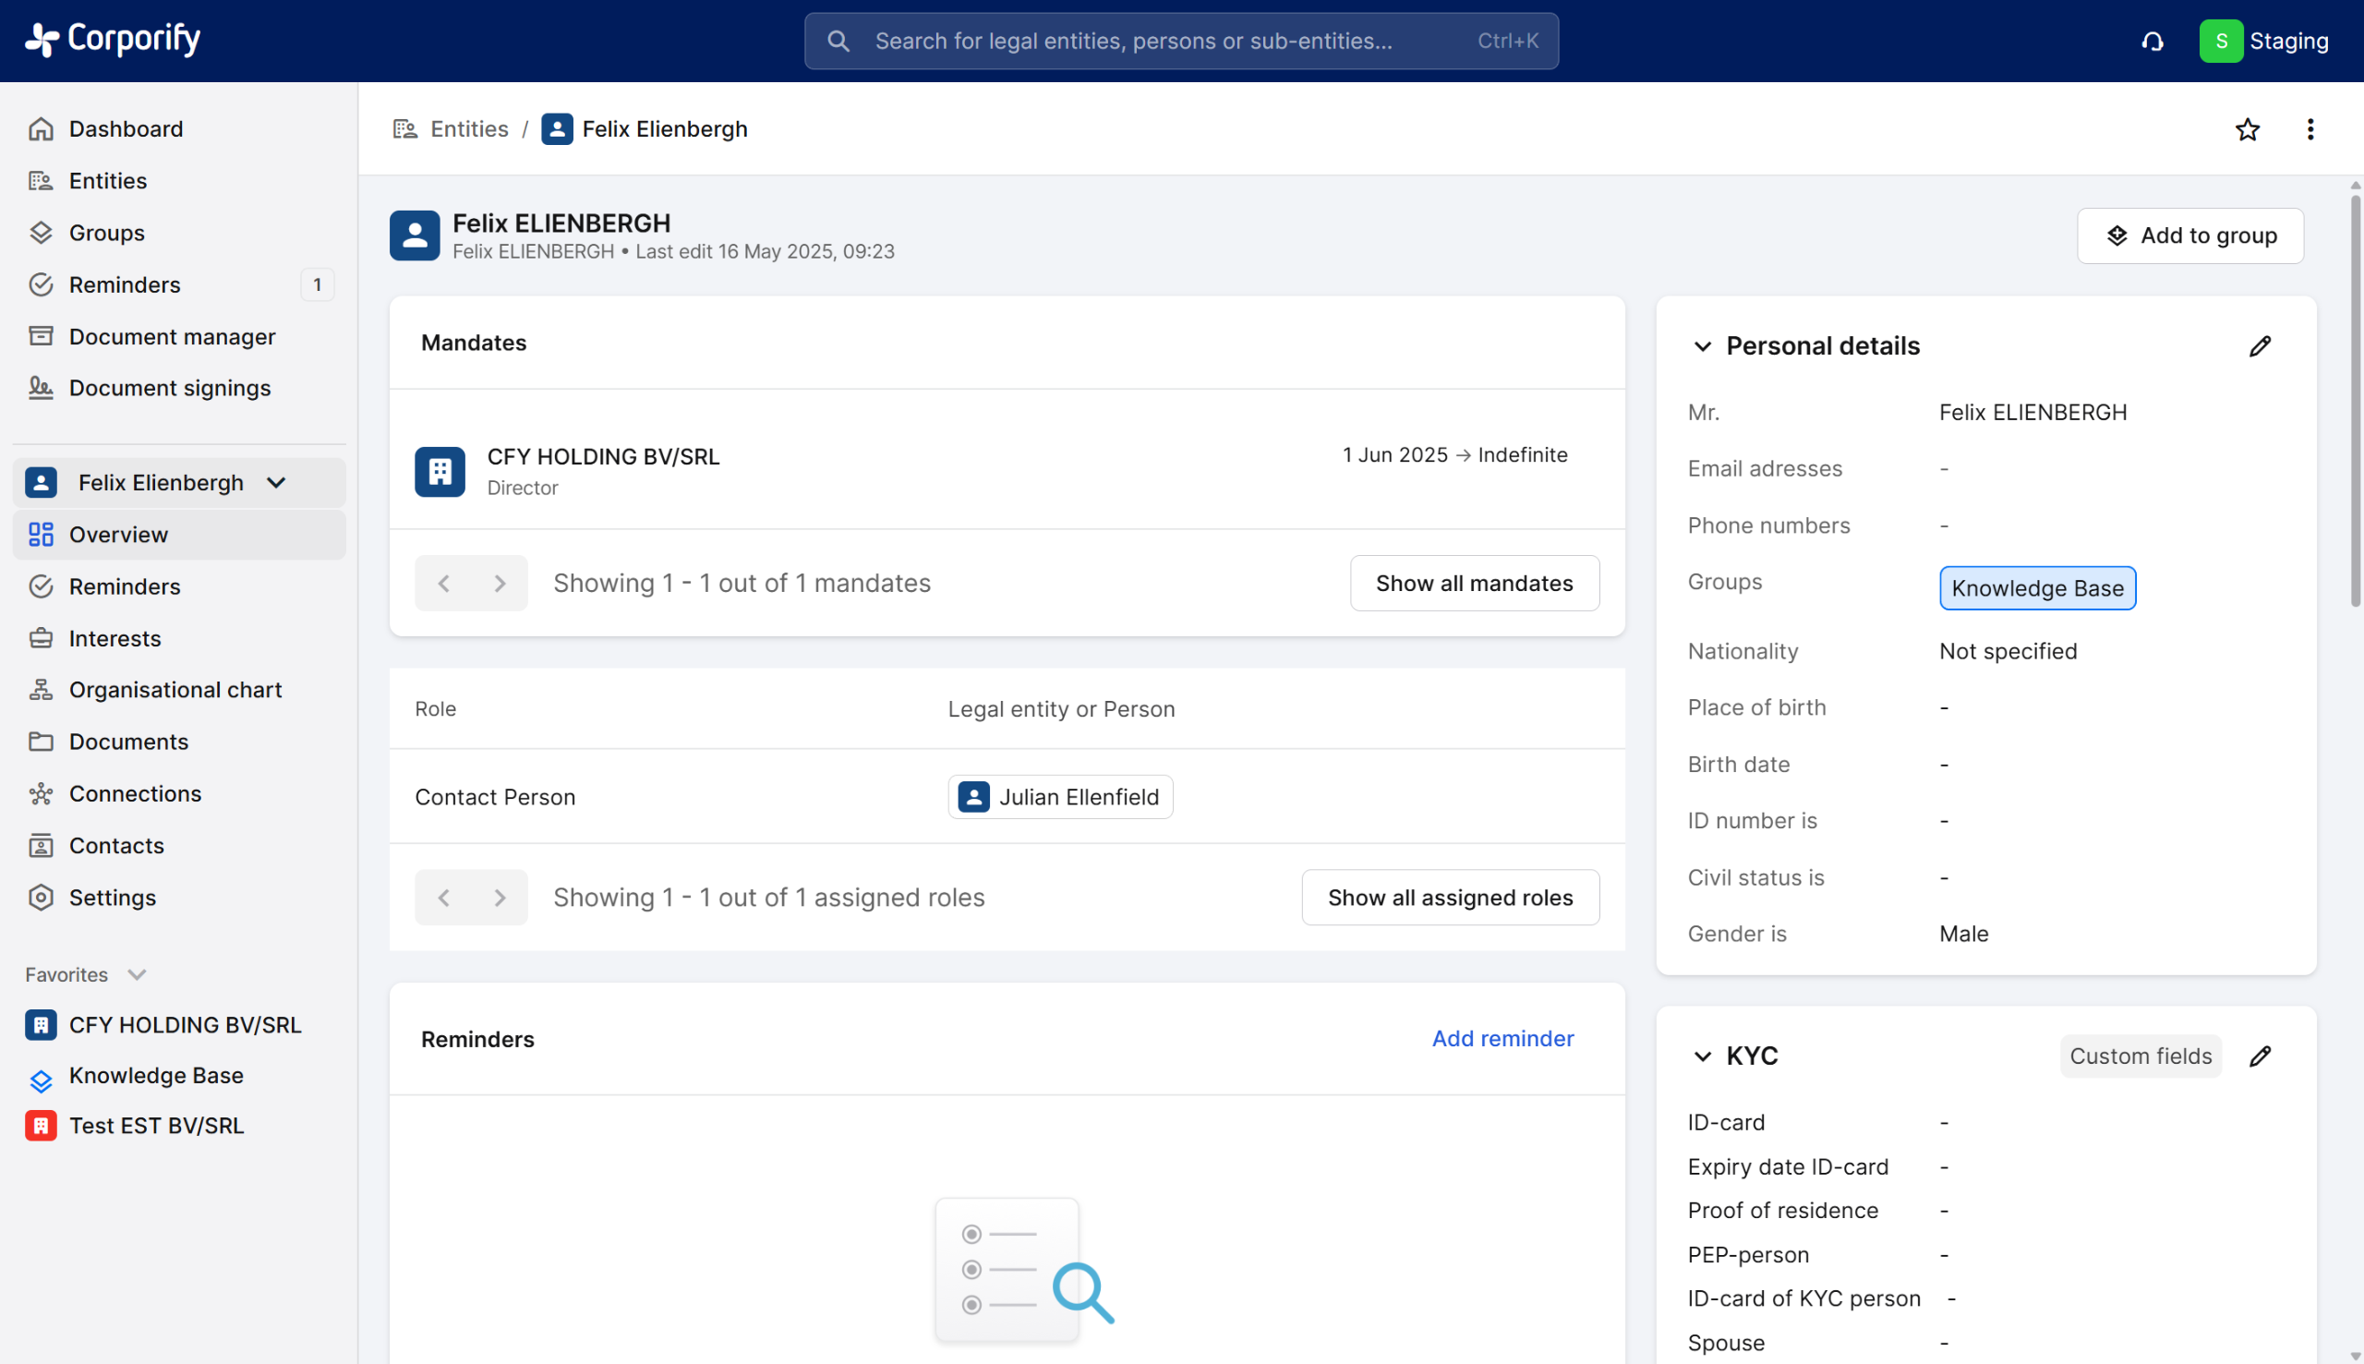The height and width of the screenshot is (1364, 2364).
Task: Click the headset support icon
Action: 2153,42
